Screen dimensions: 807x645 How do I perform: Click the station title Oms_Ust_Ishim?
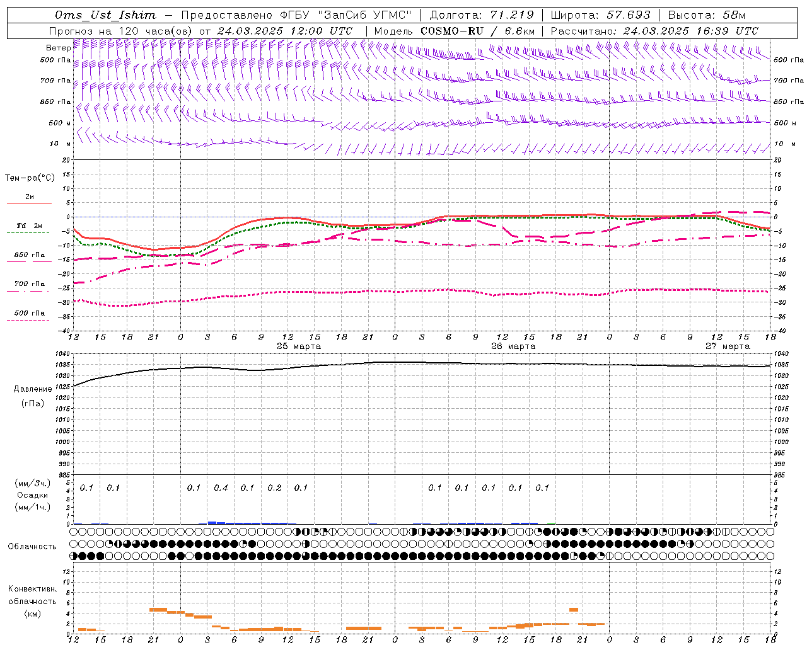click(x=105, y=15)
